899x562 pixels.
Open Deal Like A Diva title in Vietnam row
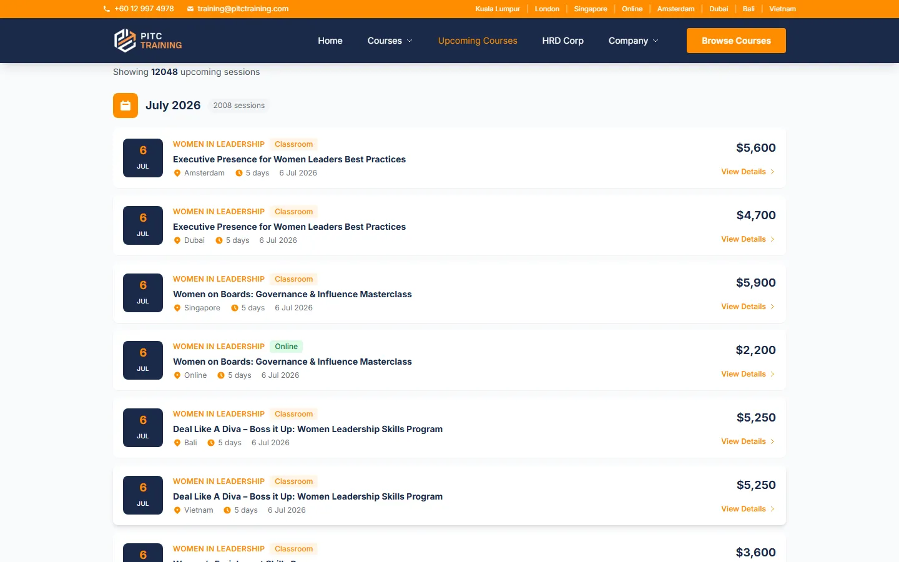coord(308,496)
